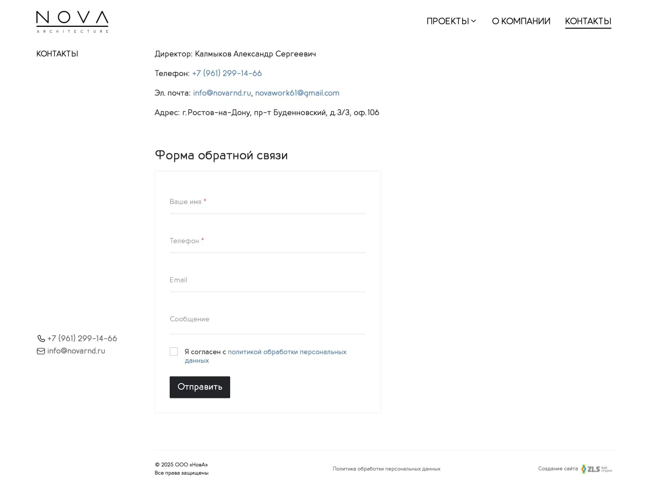Viewport: 655px width, 488px height.
Task: Open the info@novarnd.ru email link in contacts
Action: [x=222, y=93]
